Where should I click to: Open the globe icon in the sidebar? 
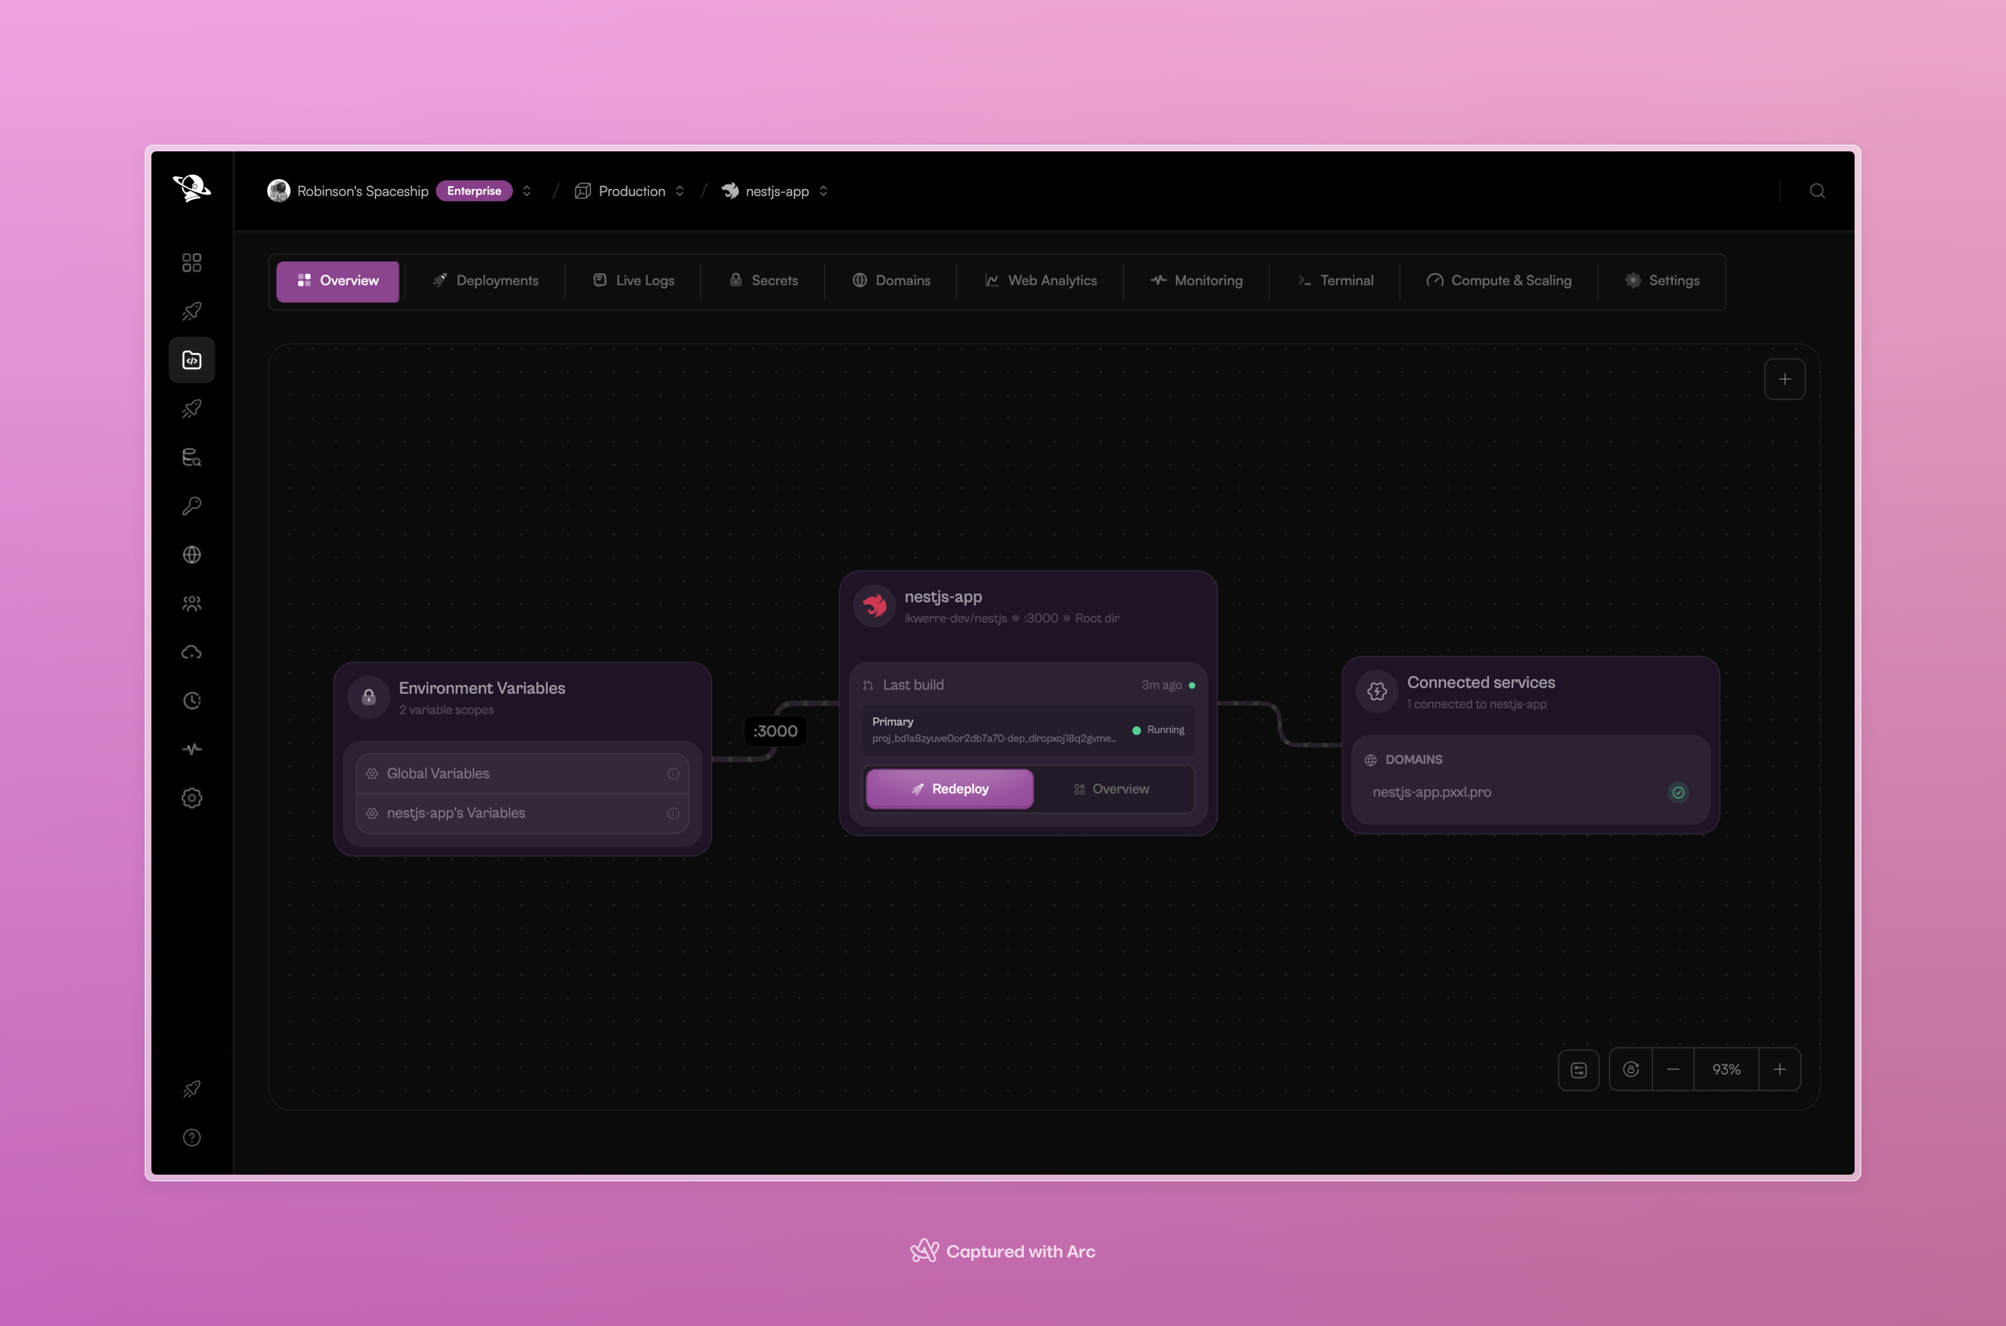[x=192, y=555]
